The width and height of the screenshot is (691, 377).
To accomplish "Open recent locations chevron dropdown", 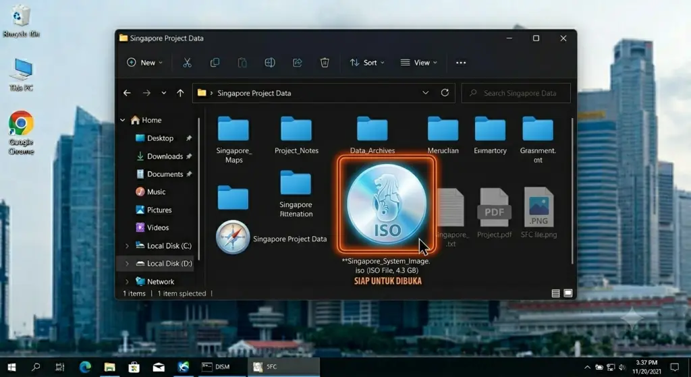I will [163, 93].
